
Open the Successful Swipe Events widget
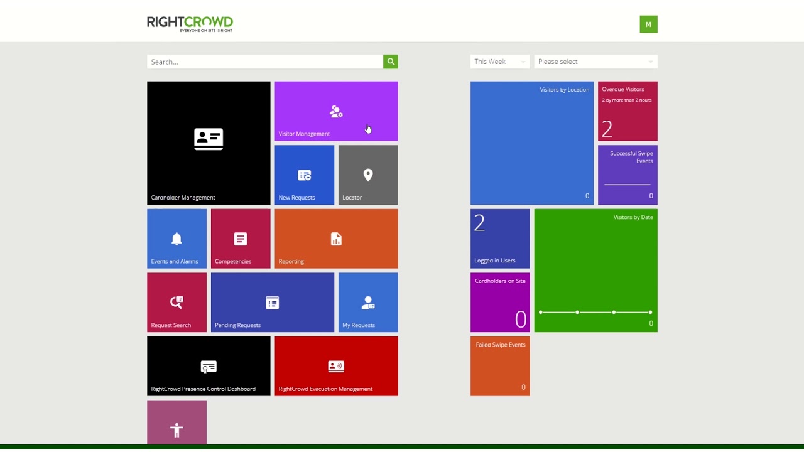coord(627,175)
